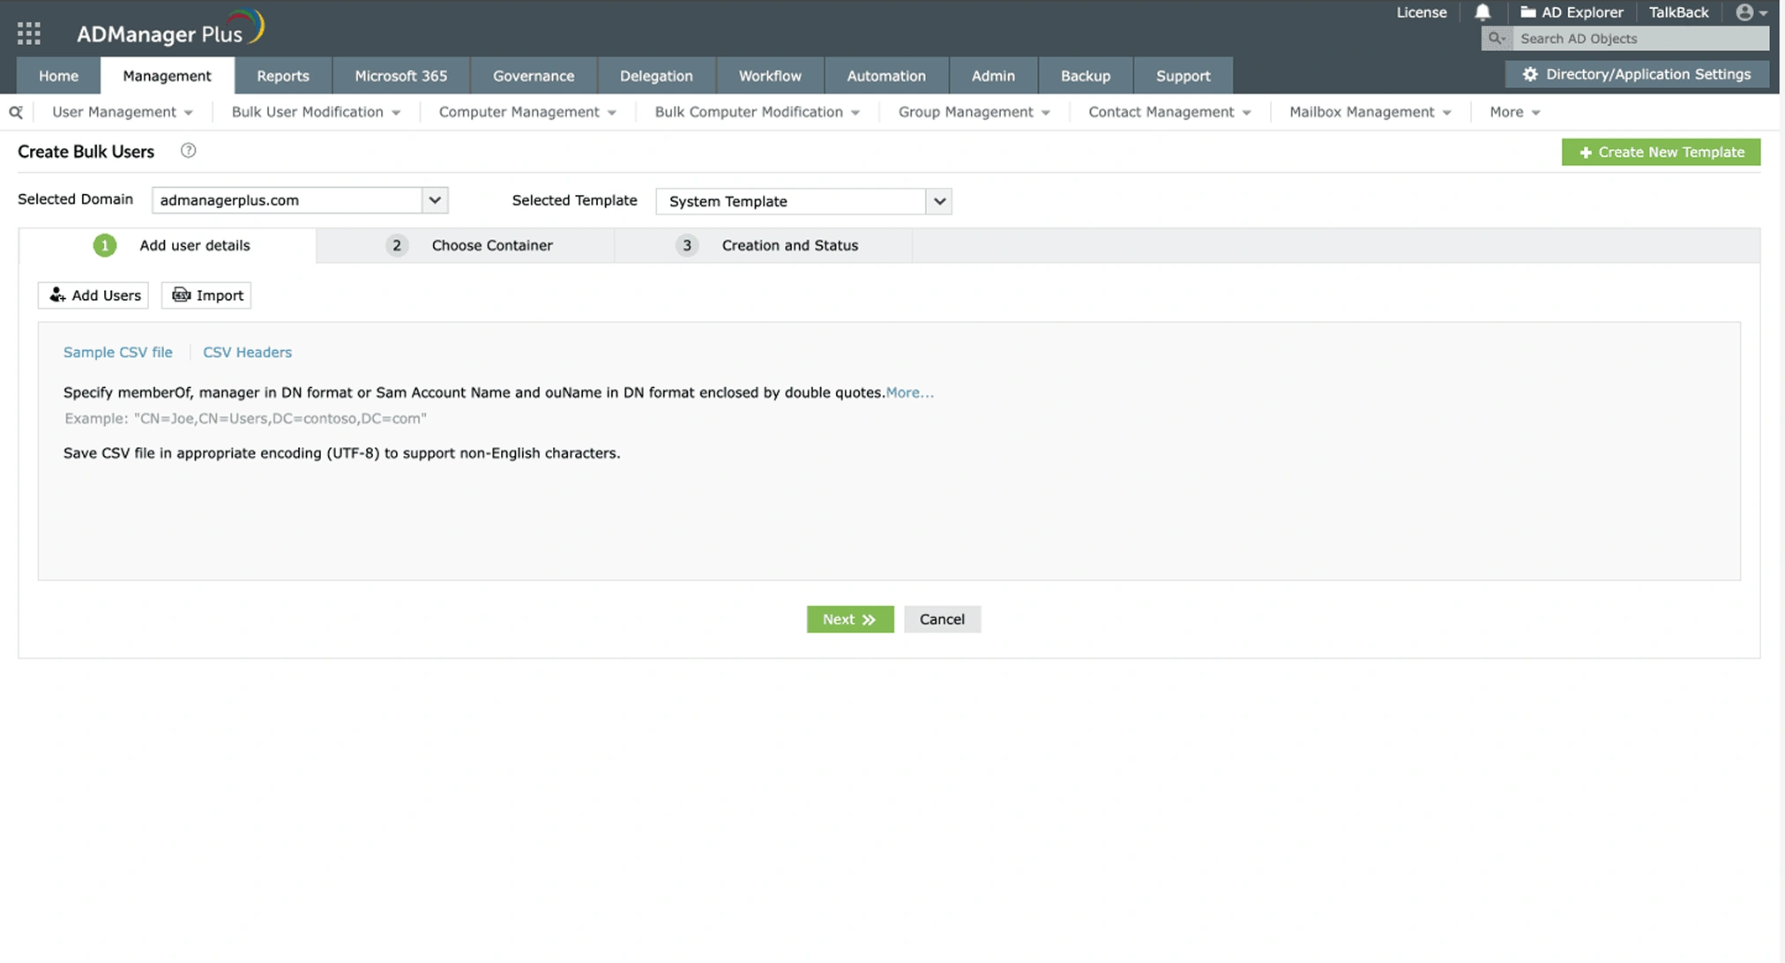Expand the Selected Template dropdown
The width and height of the screenshot is (1785, 963).
tap(939, 201)
